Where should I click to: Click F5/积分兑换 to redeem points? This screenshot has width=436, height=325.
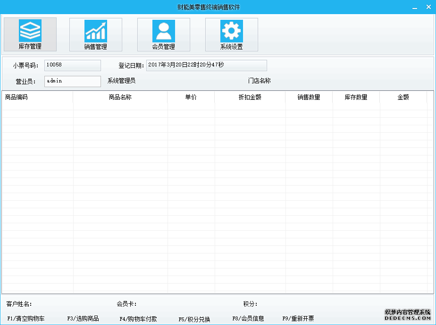coord(194,319)
